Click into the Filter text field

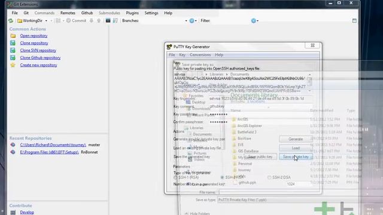click(230, 21)
